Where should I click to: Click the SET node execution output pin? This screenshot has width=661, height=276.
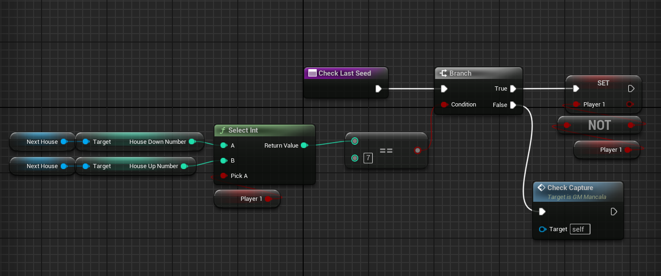[631, 89]
